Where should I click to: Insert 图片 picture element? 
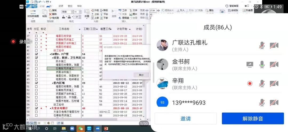(x=133, y=14)
